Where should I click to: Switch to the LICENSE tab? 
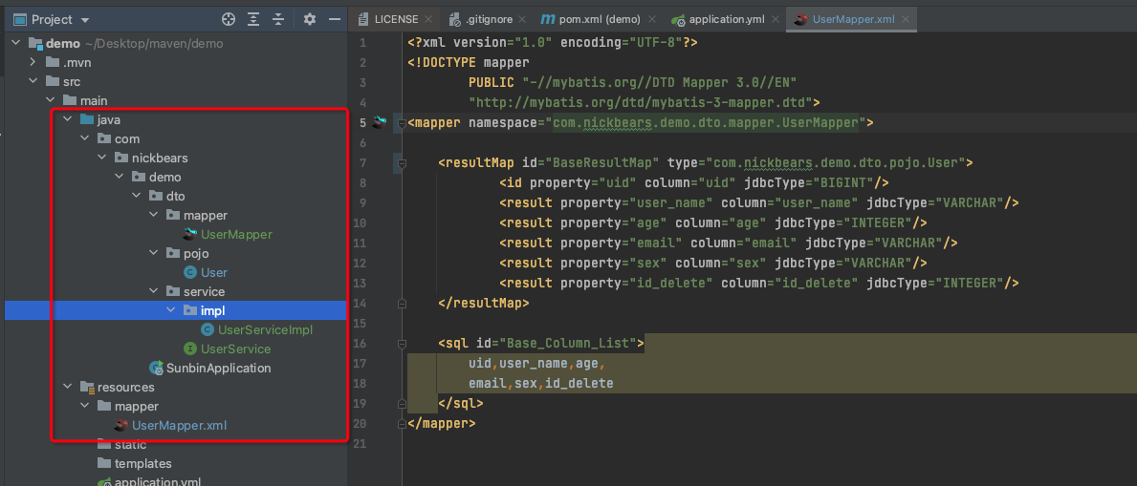397,19
